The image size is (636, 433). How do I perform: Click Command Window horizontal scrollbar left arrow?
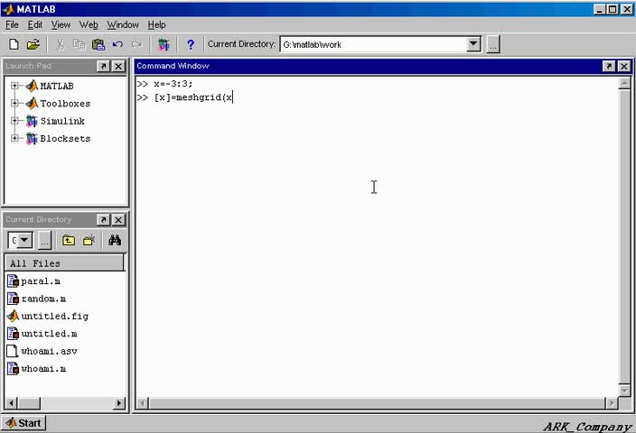(x=143, y=403)
